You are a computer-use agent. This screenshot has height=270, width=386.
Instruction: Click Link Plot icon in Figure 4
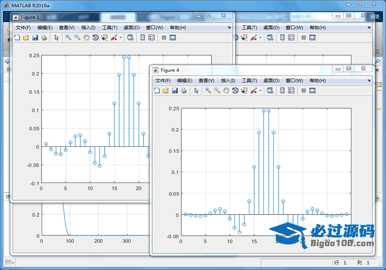point(270,90)
